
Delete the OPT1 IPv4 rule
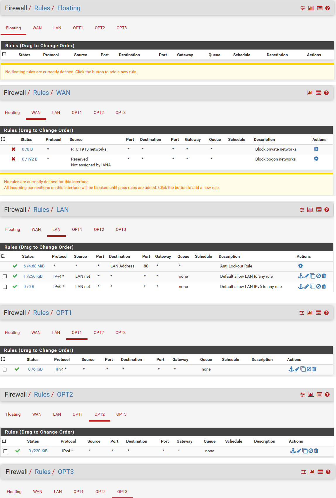tap(314, 369)
